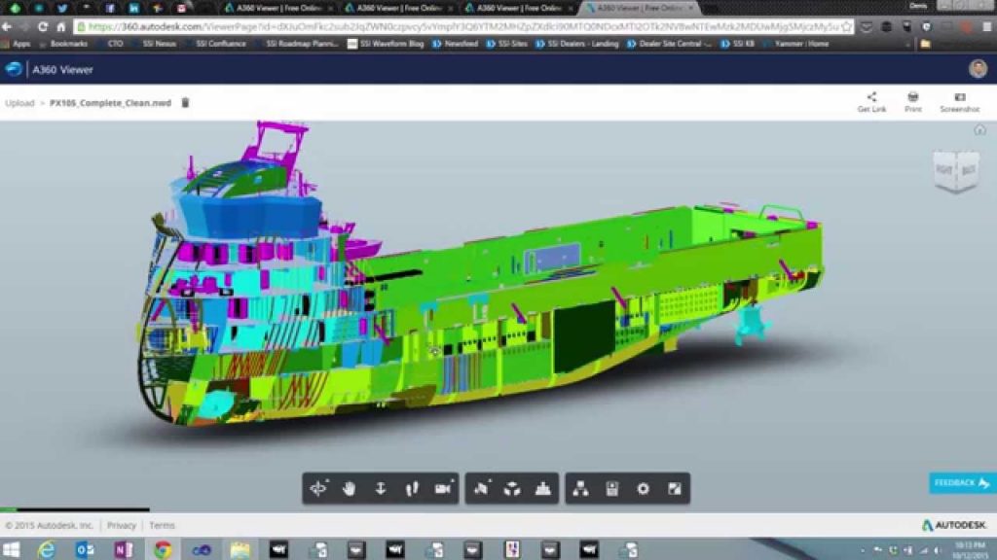
Task: Activate the Pan tool
Action: click(350, 489)
